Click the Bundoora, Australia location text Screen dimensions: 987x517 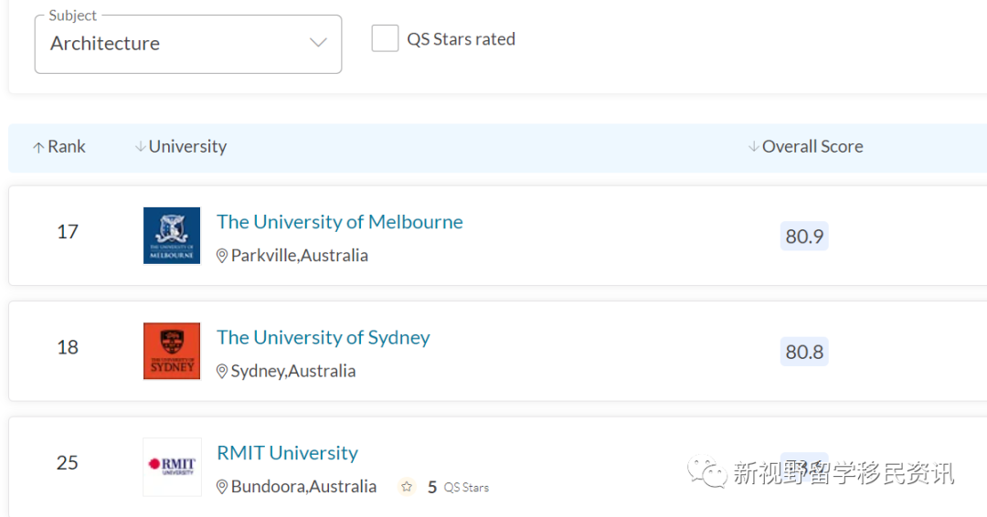click(x=304, y=487)
